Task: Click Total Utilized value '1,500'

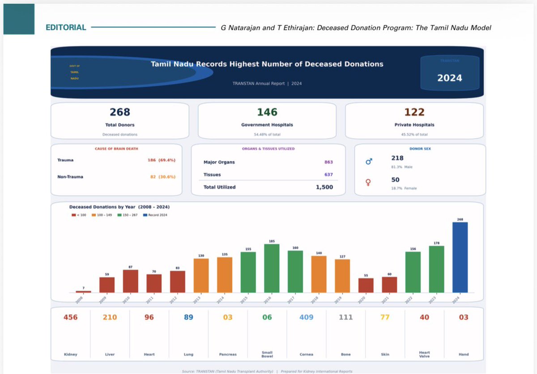Action: pos(324,187)
